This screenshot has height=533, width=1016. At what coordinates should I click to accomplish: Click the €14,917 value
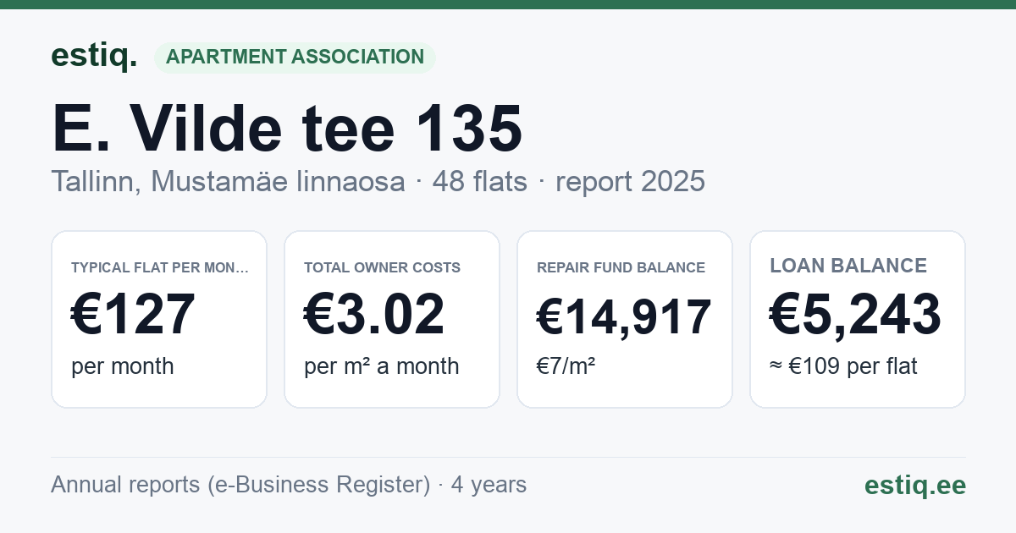(x=624, y=317)
